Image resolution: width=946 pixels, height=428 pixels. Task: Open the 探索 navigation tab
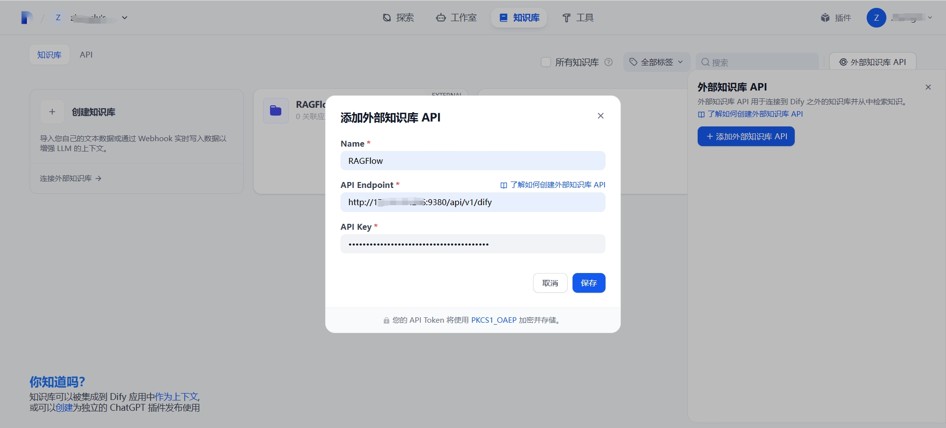[398, 18]
